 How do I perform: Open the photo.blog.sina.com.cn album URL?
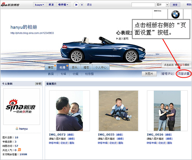point(32,33)
